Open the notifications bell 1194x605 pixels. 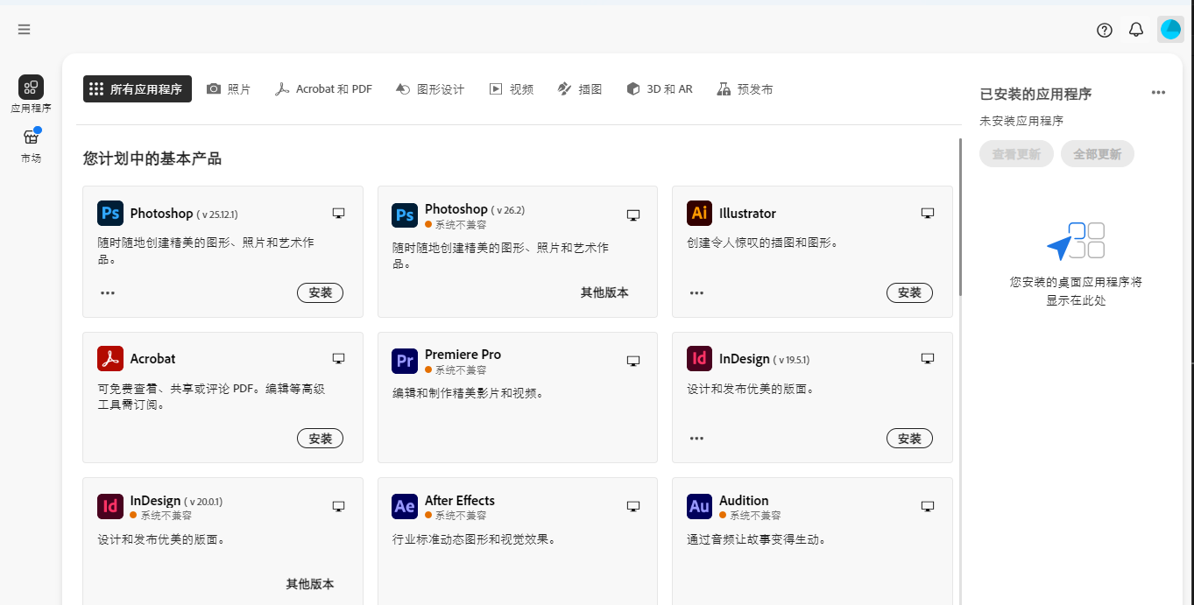click(1136, 30)
